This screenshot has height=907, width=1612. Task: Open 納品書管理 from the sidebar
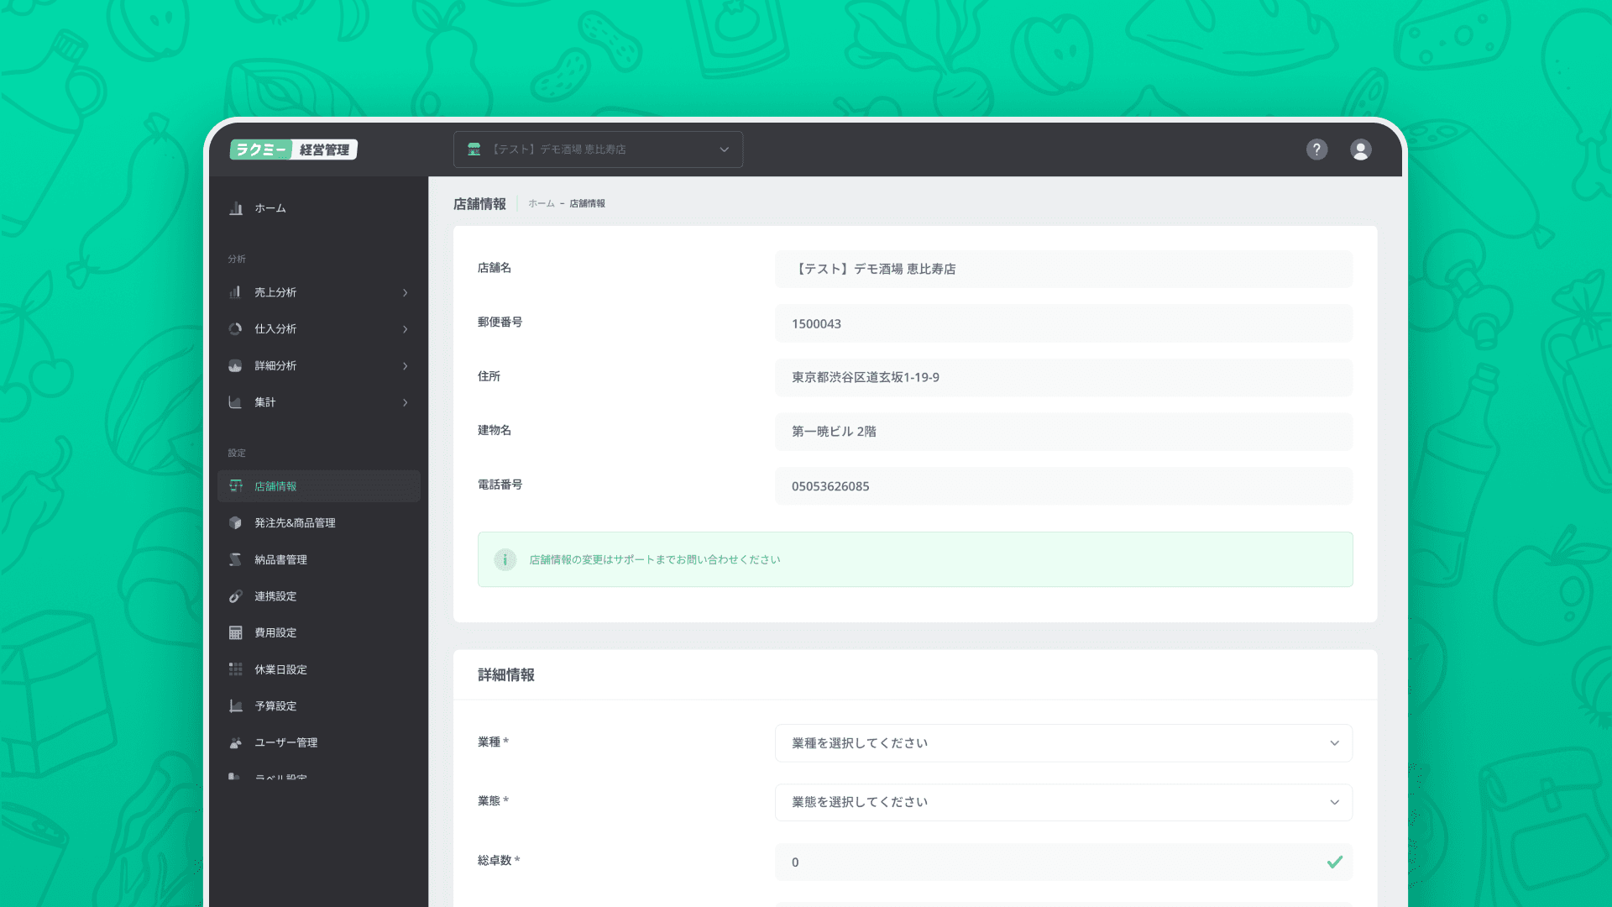(280, 560)
